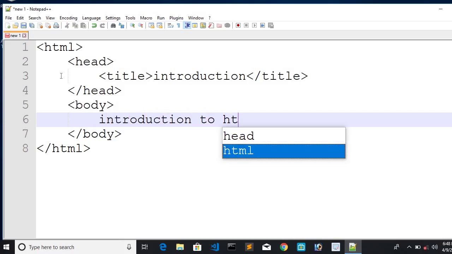Click the Folder as Workspace icon
The width and height of the screenshot is (452, 254).
click(219, 25)
